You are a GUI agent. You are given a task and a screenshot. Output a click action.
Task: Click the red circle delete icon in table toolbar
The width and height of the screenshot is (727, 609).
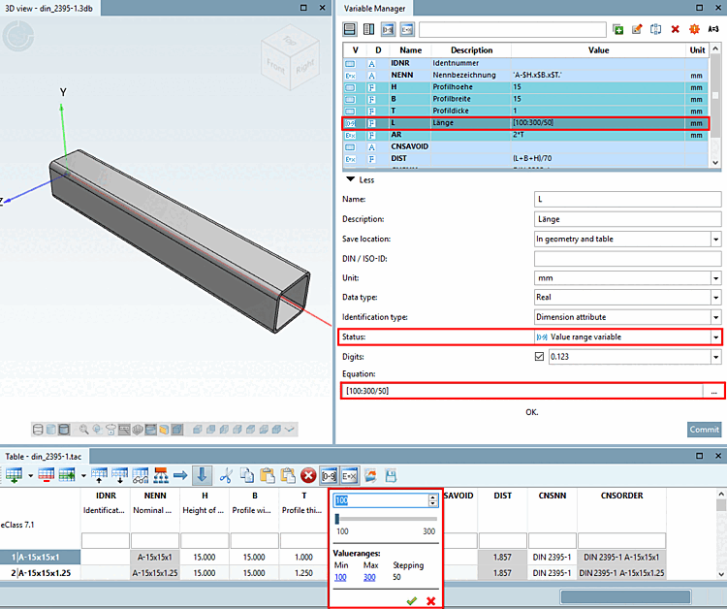(x=308, y=475)
